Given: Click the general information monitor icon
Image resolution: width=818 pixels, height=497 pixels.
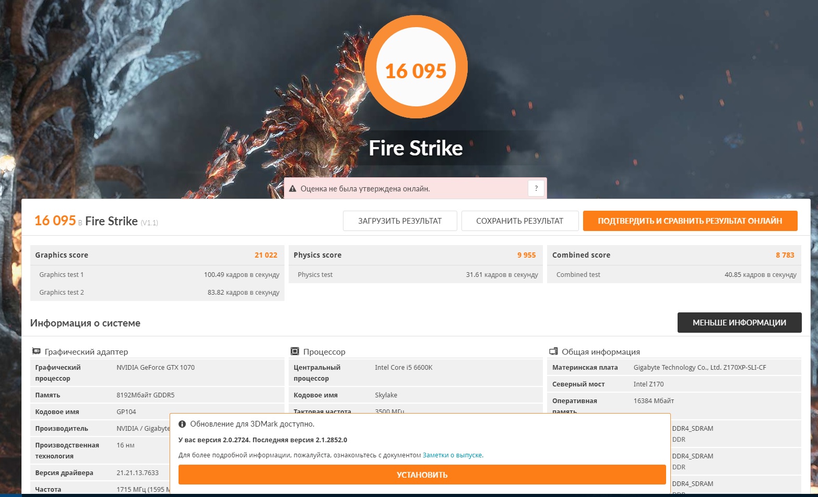Looking at the screenshot, I should click(x=553, y=351).
